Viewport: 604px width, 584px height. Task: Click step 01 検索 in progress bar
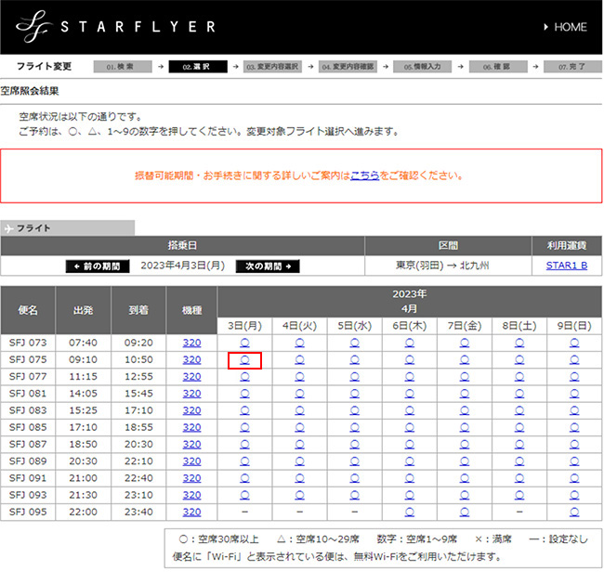[x=123, y=67]
